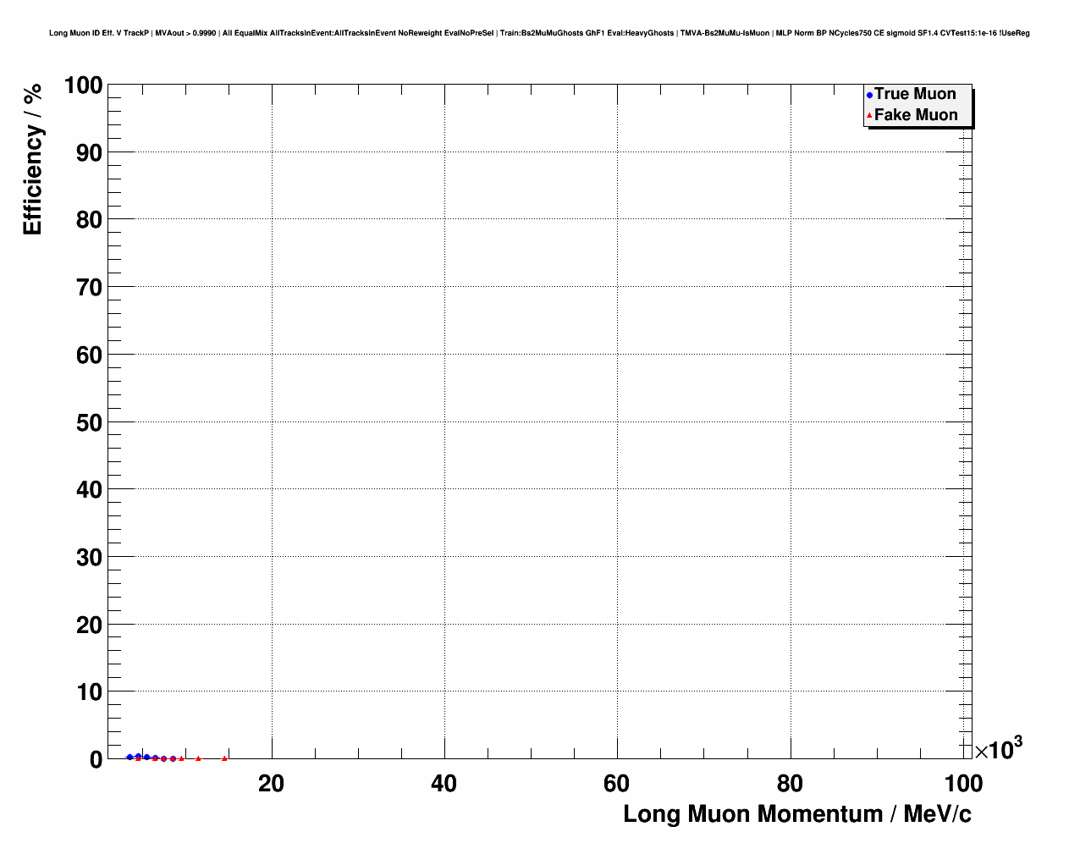Select the rightmost red Fake Muon data point

tap(224, 758)
